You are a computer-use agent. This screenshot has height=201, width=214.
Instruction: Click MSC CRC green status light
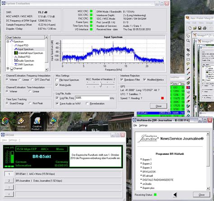pos(91,11)
